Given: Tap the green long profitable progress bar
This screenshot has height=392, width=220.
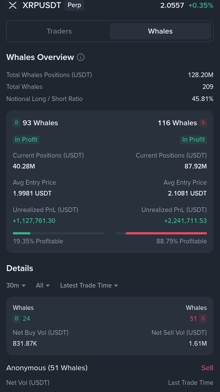Looking at the screenshot, I should point(22,233).
